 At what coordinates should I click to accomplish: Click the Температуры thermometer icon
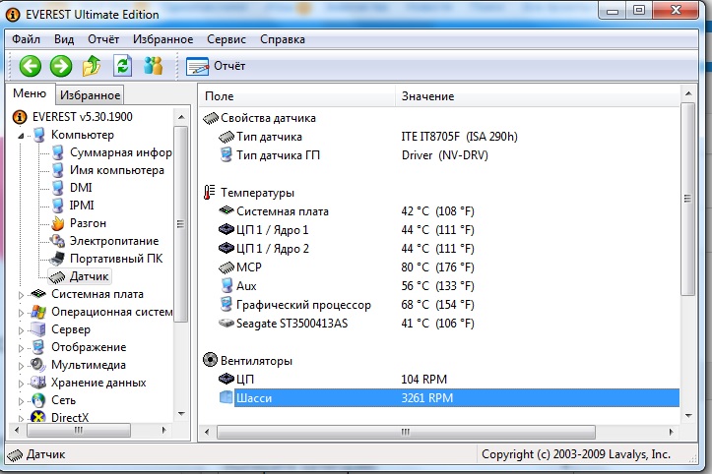[209, 193]
